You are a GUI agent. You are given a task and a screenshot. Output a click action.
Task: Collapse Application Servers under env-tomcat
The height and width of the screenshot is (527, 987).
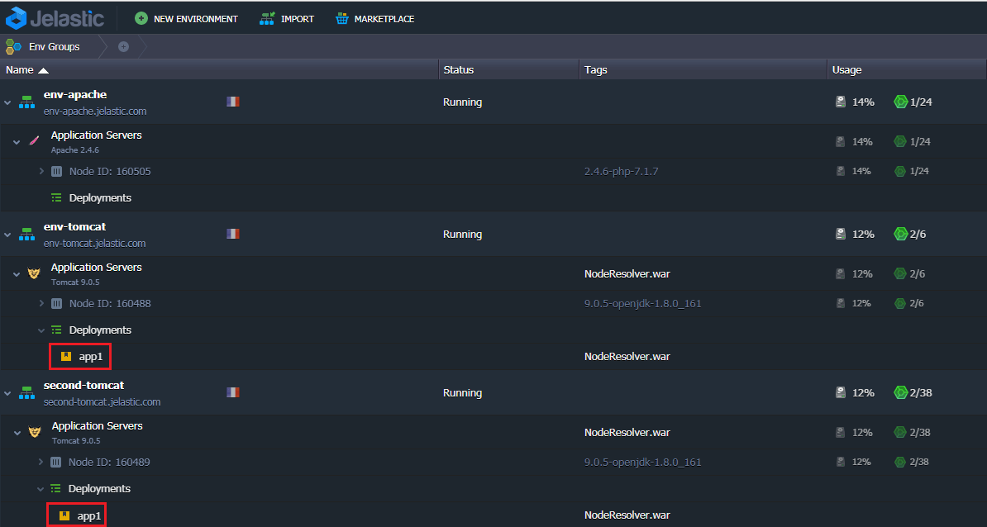pos(17,274)
